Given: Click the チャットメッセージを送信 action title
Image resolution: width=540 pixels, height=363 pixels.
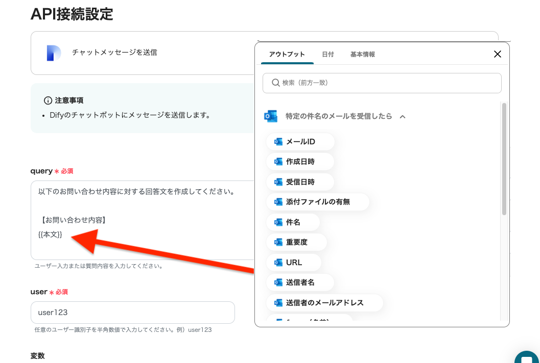Looking at the screenshot, I should tap(114, 52).
